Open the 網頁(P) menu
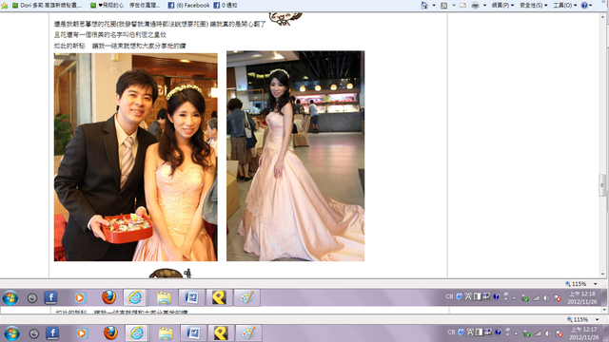The height and width of the screenshot is (342, 609). pyautogui.click(x=502, y=5)
